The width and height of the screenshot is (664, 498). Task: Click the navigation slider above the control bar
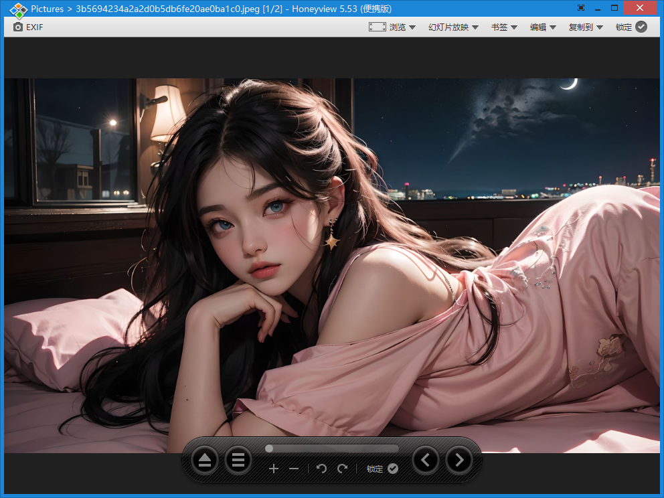[331, 448]
